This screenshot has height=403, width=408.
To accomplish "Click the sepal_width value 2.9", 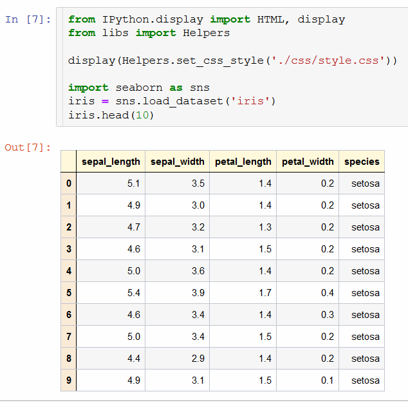I will tap(198, 359).
